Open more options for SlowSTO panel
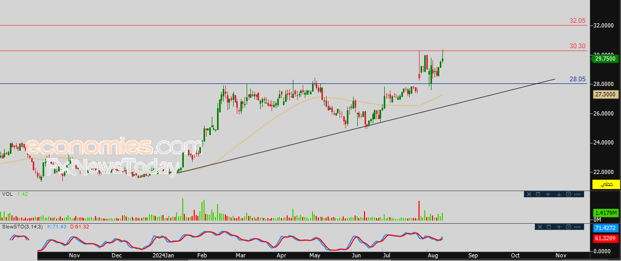The height and width of the screenshot is (261, 621). [x=577, y=227]
